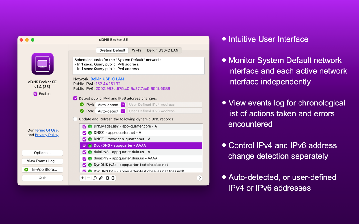
Task: Enable Update and Refresh dynamic DNS records
Action: [75, 119]
